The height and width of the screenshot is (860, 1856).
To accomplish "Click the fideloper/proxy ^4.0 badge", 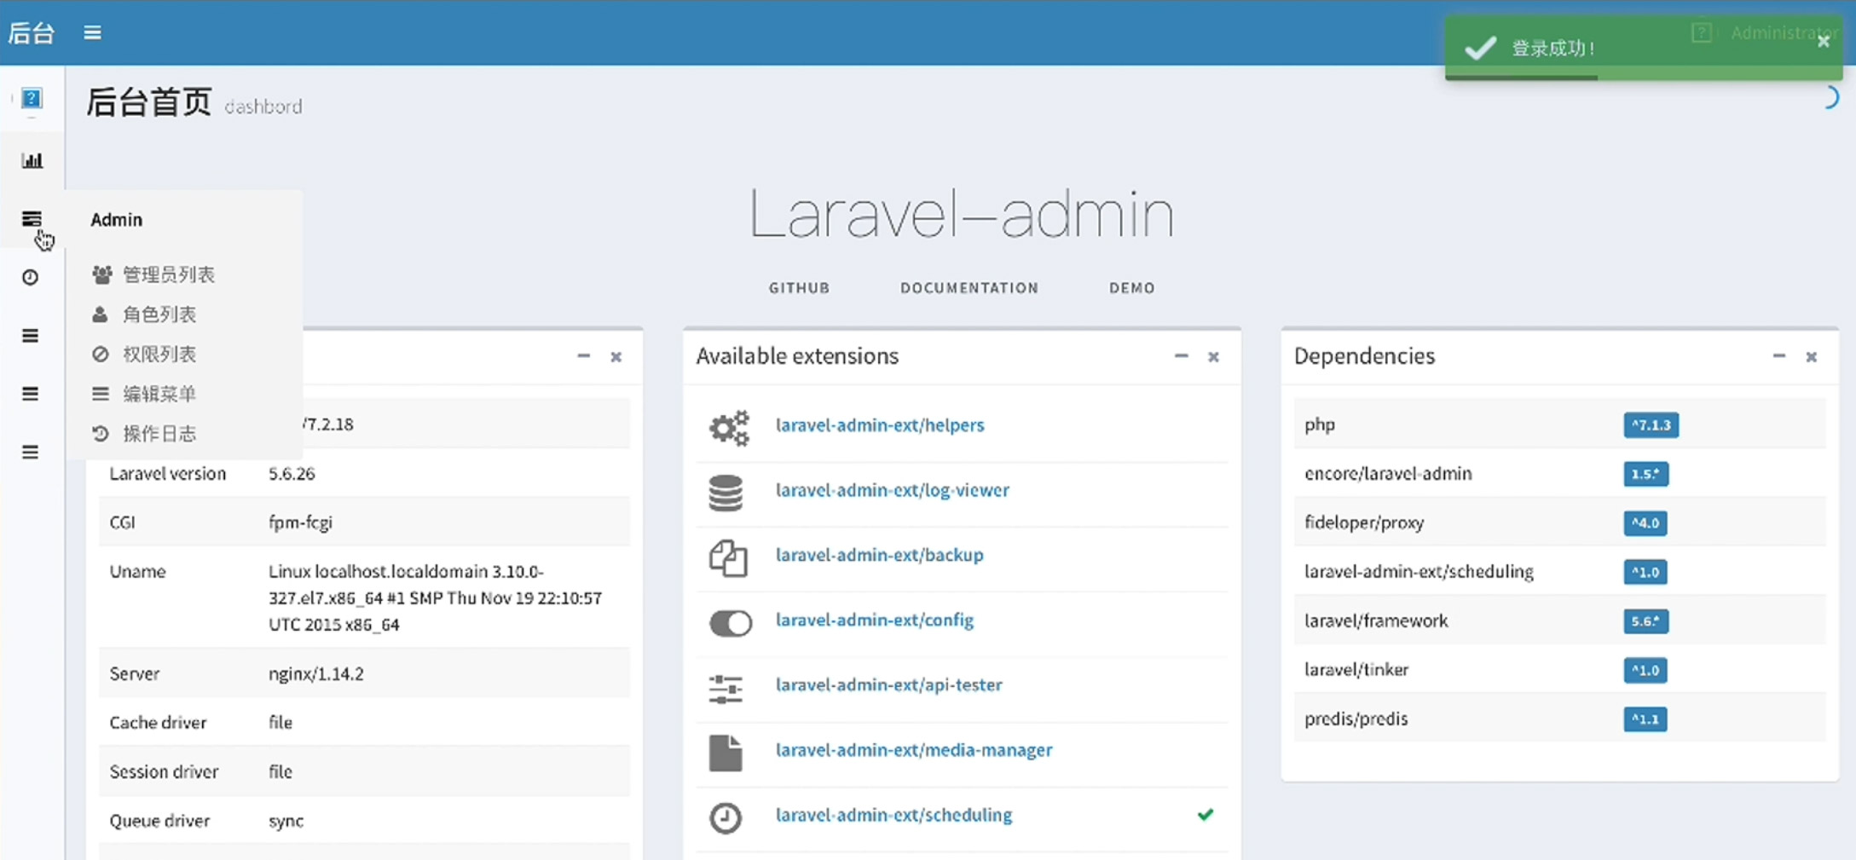I will (x=1645, y=523).
